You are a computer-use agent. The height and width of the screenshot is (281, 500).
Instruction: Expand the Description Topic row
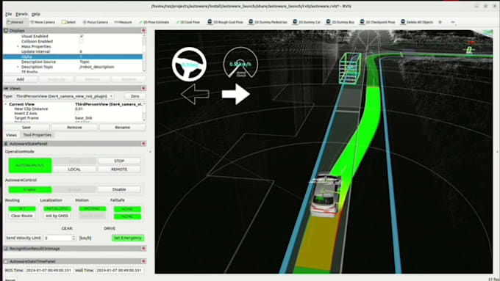tap(18, 67)
